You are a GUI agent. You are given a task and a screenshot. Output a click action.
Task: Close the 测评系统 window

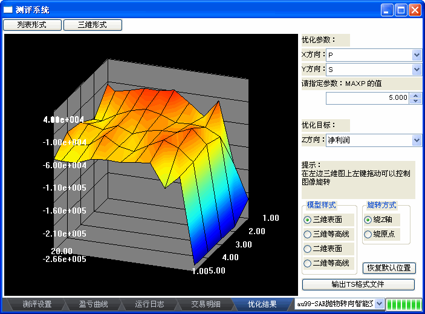coord(415,10)
